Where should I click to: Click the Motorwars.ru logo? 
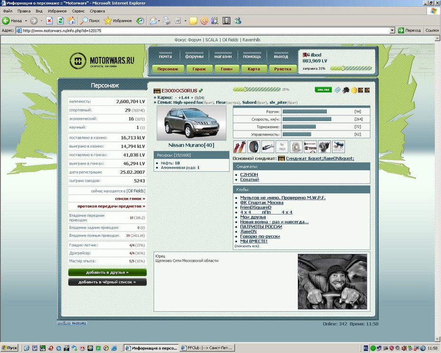pyautogui.click(x=102, y=60)
